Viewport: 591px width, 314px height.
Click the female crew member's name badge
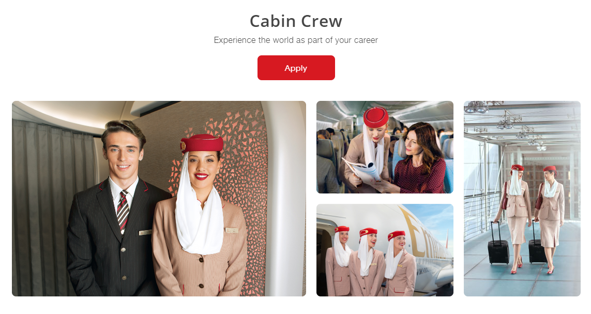[232, 230]
